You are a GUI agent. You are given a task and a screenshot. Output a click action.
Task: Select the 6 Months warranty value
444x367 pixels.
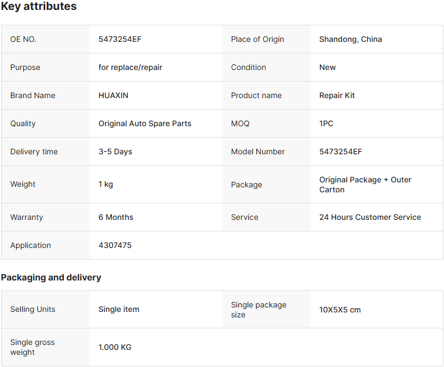click(116, 217)
